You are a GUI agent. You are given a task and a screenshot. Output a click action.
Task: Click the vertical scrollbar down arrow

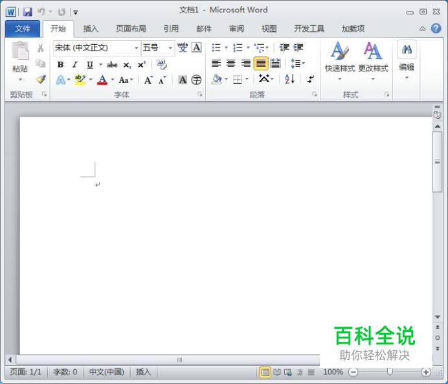point(437,317)
